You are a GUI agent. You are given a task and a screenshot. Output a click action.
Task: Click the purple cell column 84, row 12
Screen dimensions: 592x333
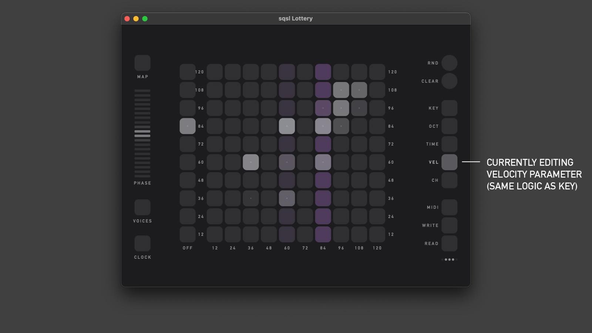323,234
